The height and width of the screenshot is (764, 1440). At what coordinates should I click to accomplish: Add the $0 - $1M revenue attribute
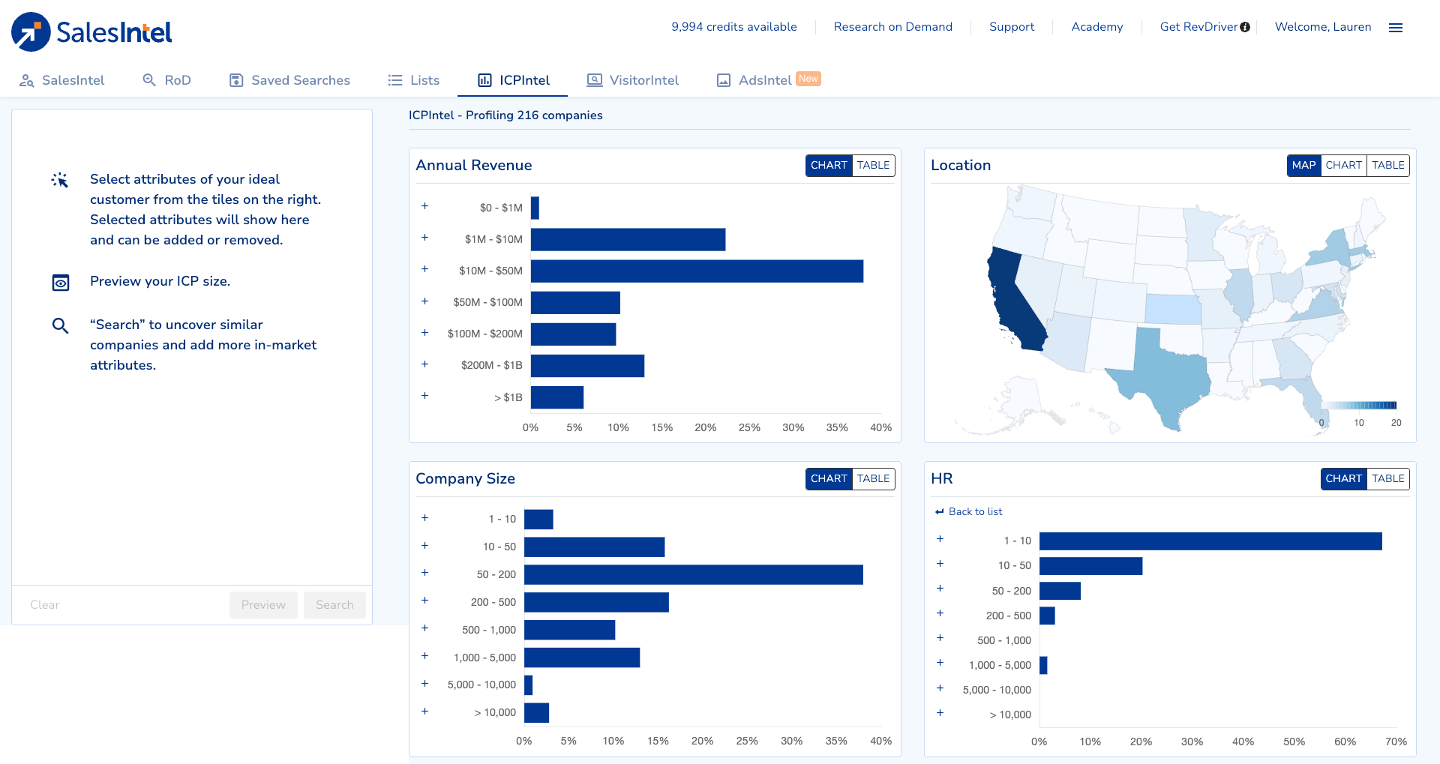[425, 205]
